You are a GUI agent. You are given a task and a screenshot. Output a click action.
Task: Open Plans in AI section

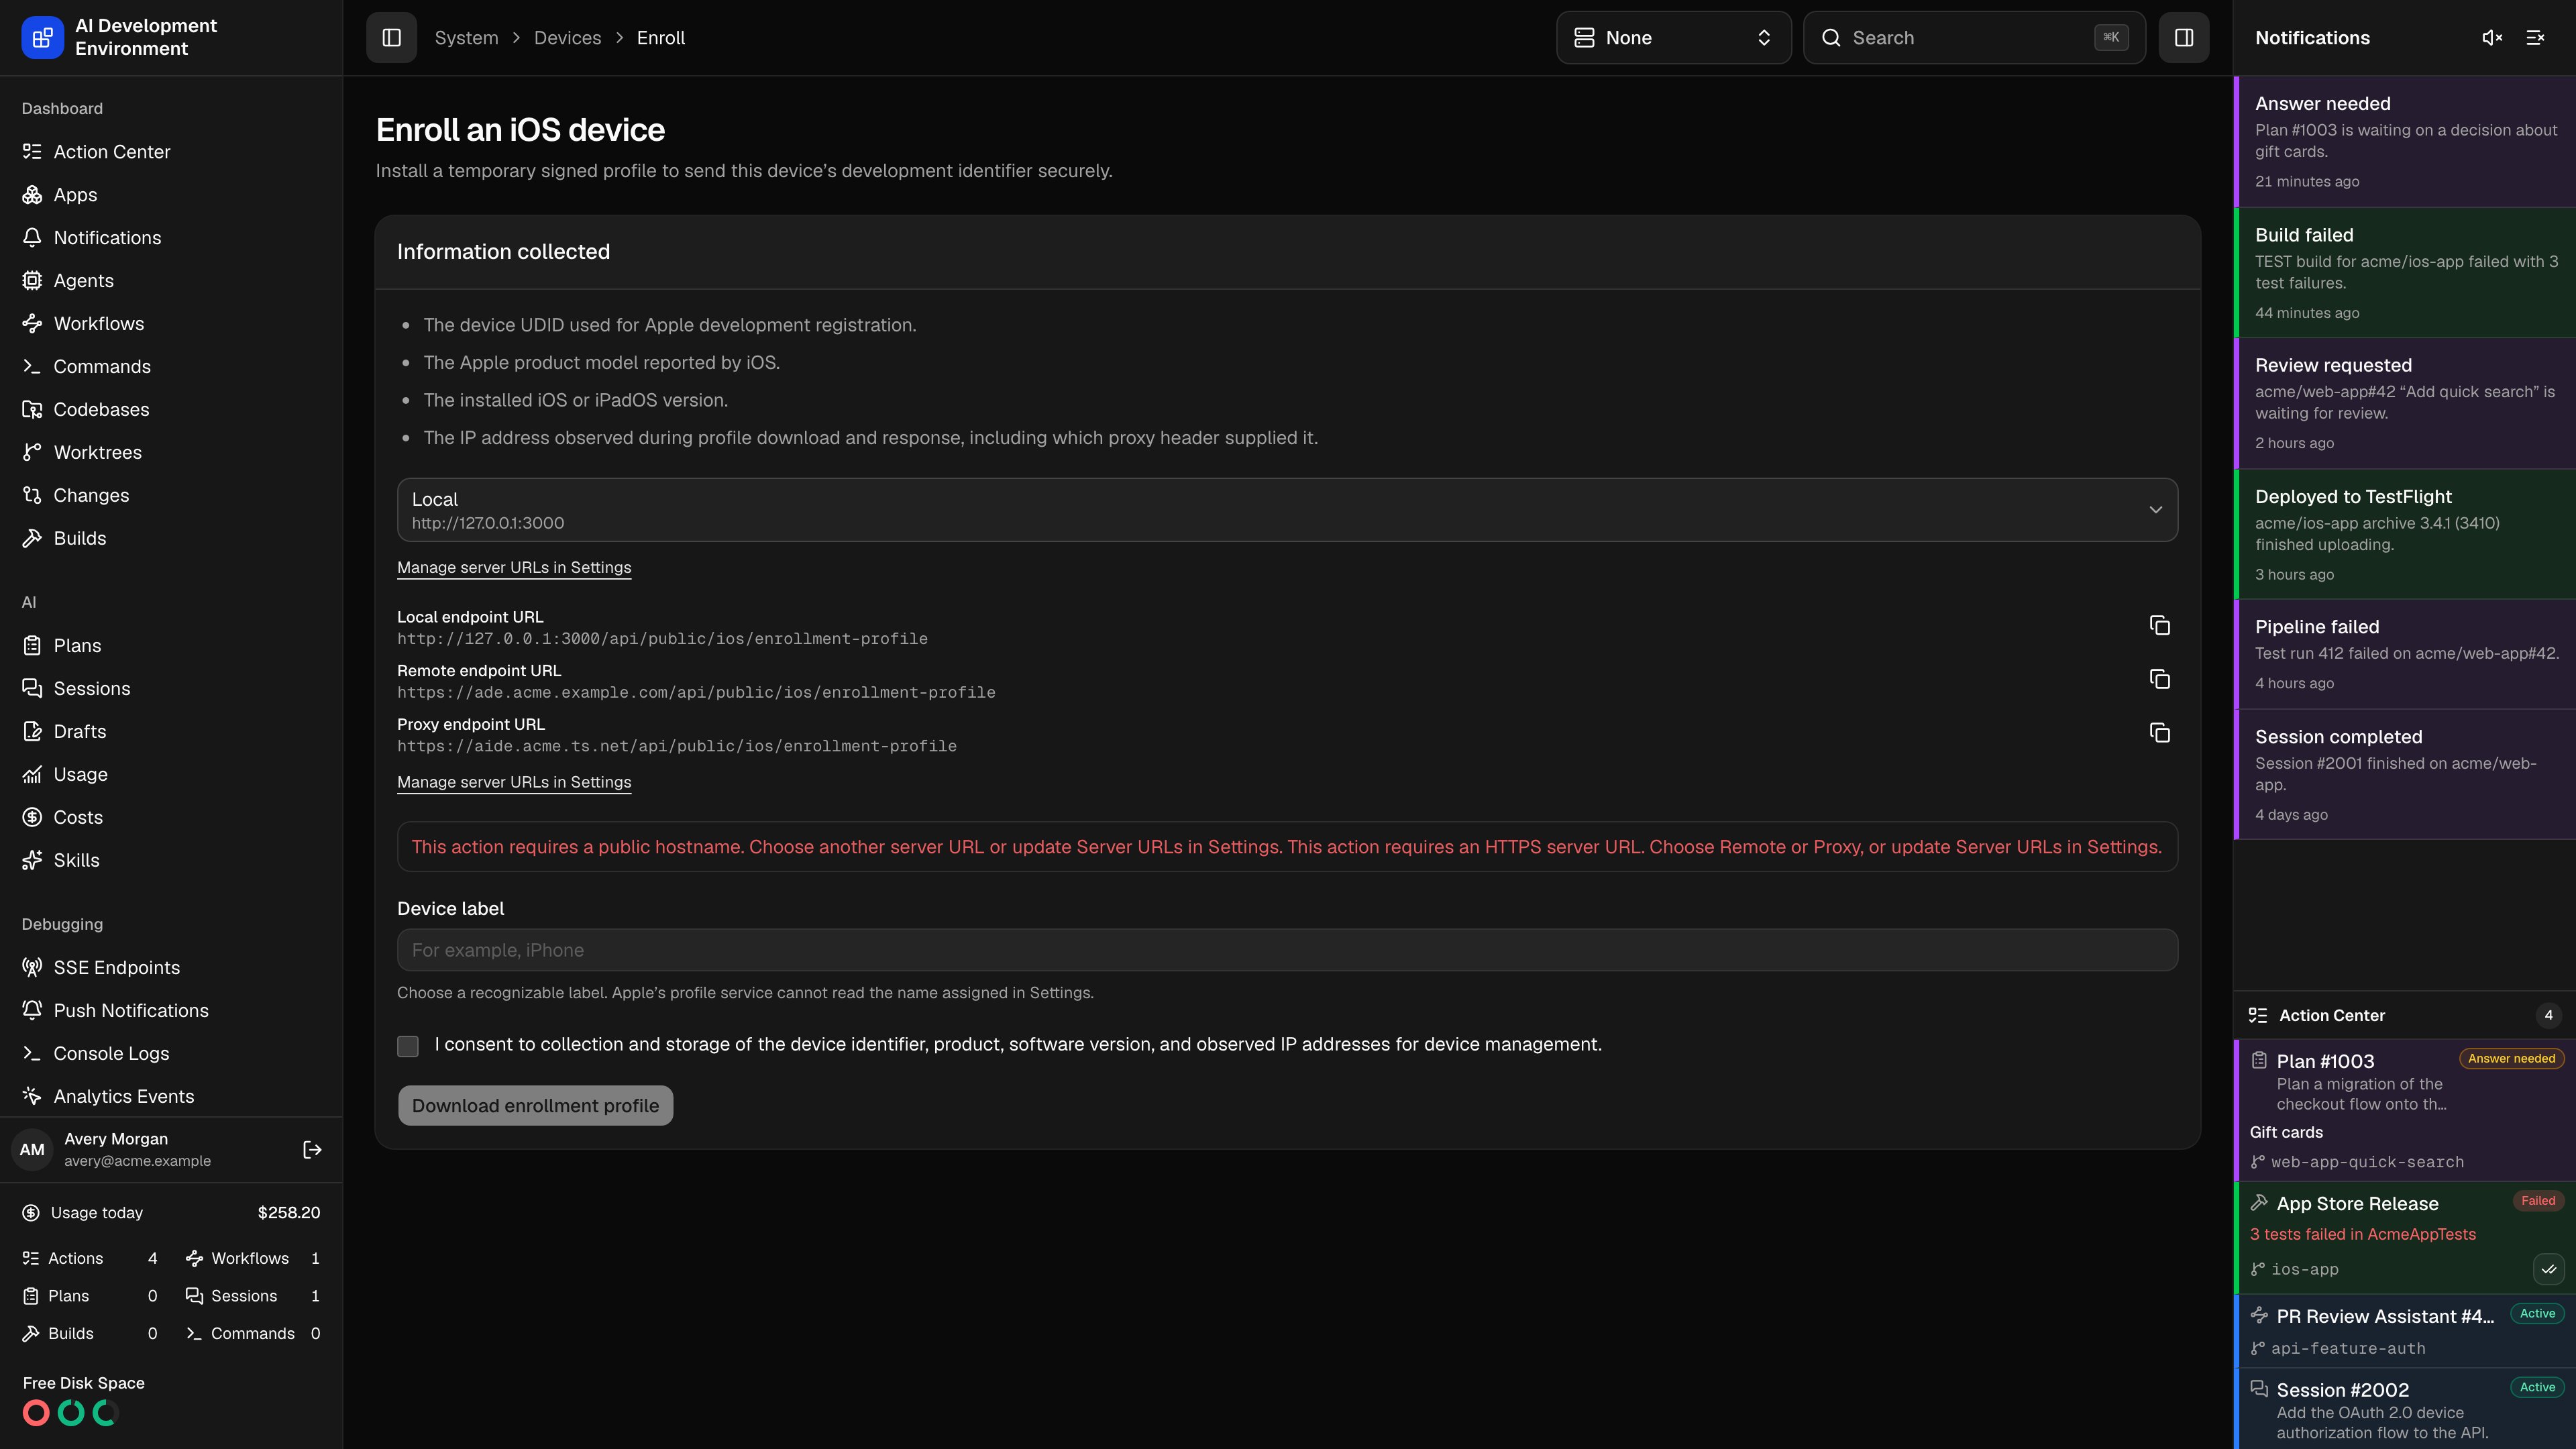[171, 646]
